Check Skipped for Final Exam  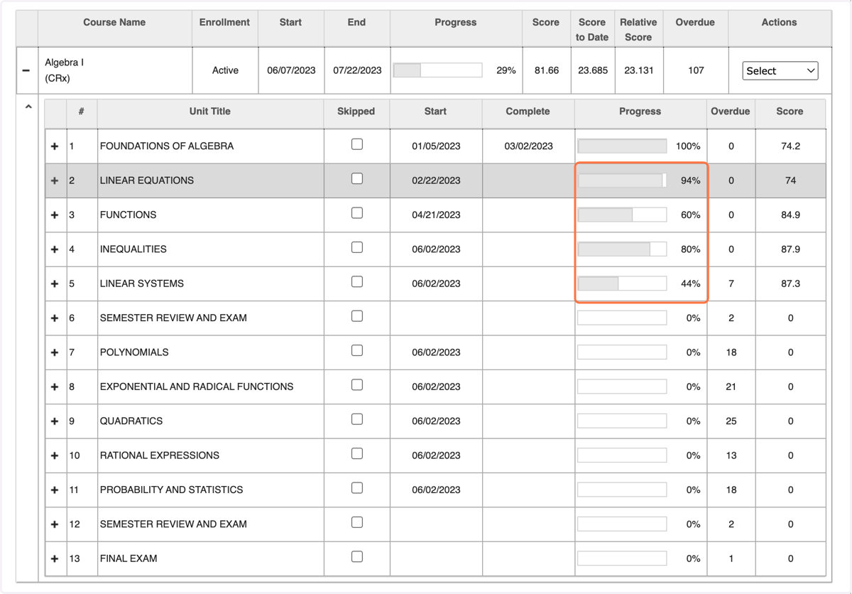tap(357, 557)
